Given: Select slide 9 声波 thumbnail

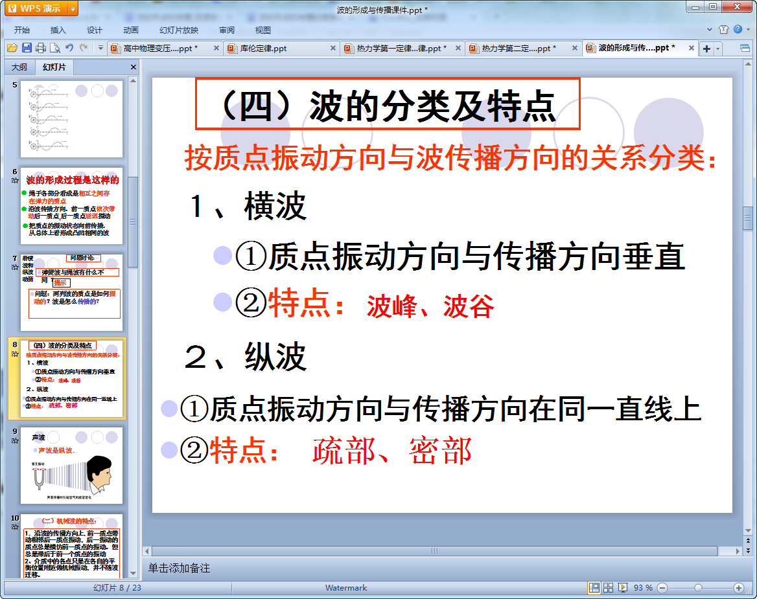Looking at the screenshot, I should 71,465.
